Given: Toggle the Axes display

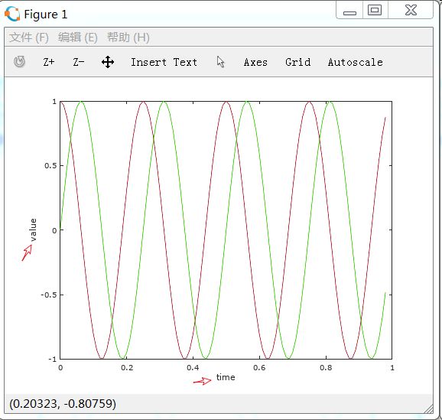Looking at the screenshot, I should click(255, 62).
